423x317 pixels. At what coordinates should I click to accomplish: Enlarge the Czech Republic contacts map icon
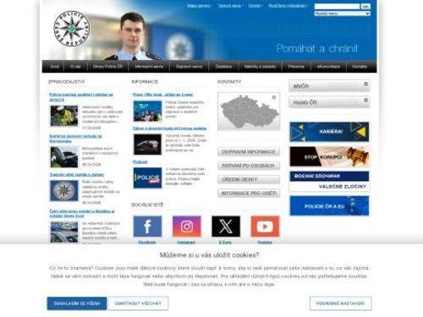pyautogui.click(x=274, y=97)
